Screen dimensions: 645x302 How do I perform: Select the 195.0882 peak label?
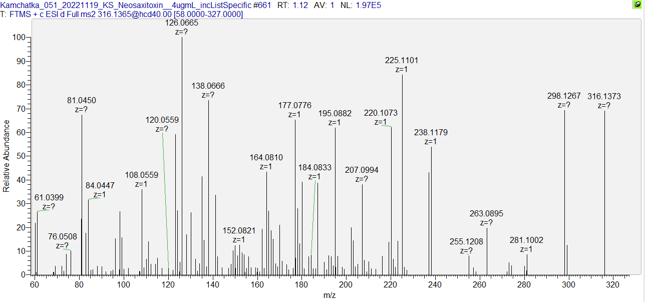pyautogui.click(x=335, y=113)
